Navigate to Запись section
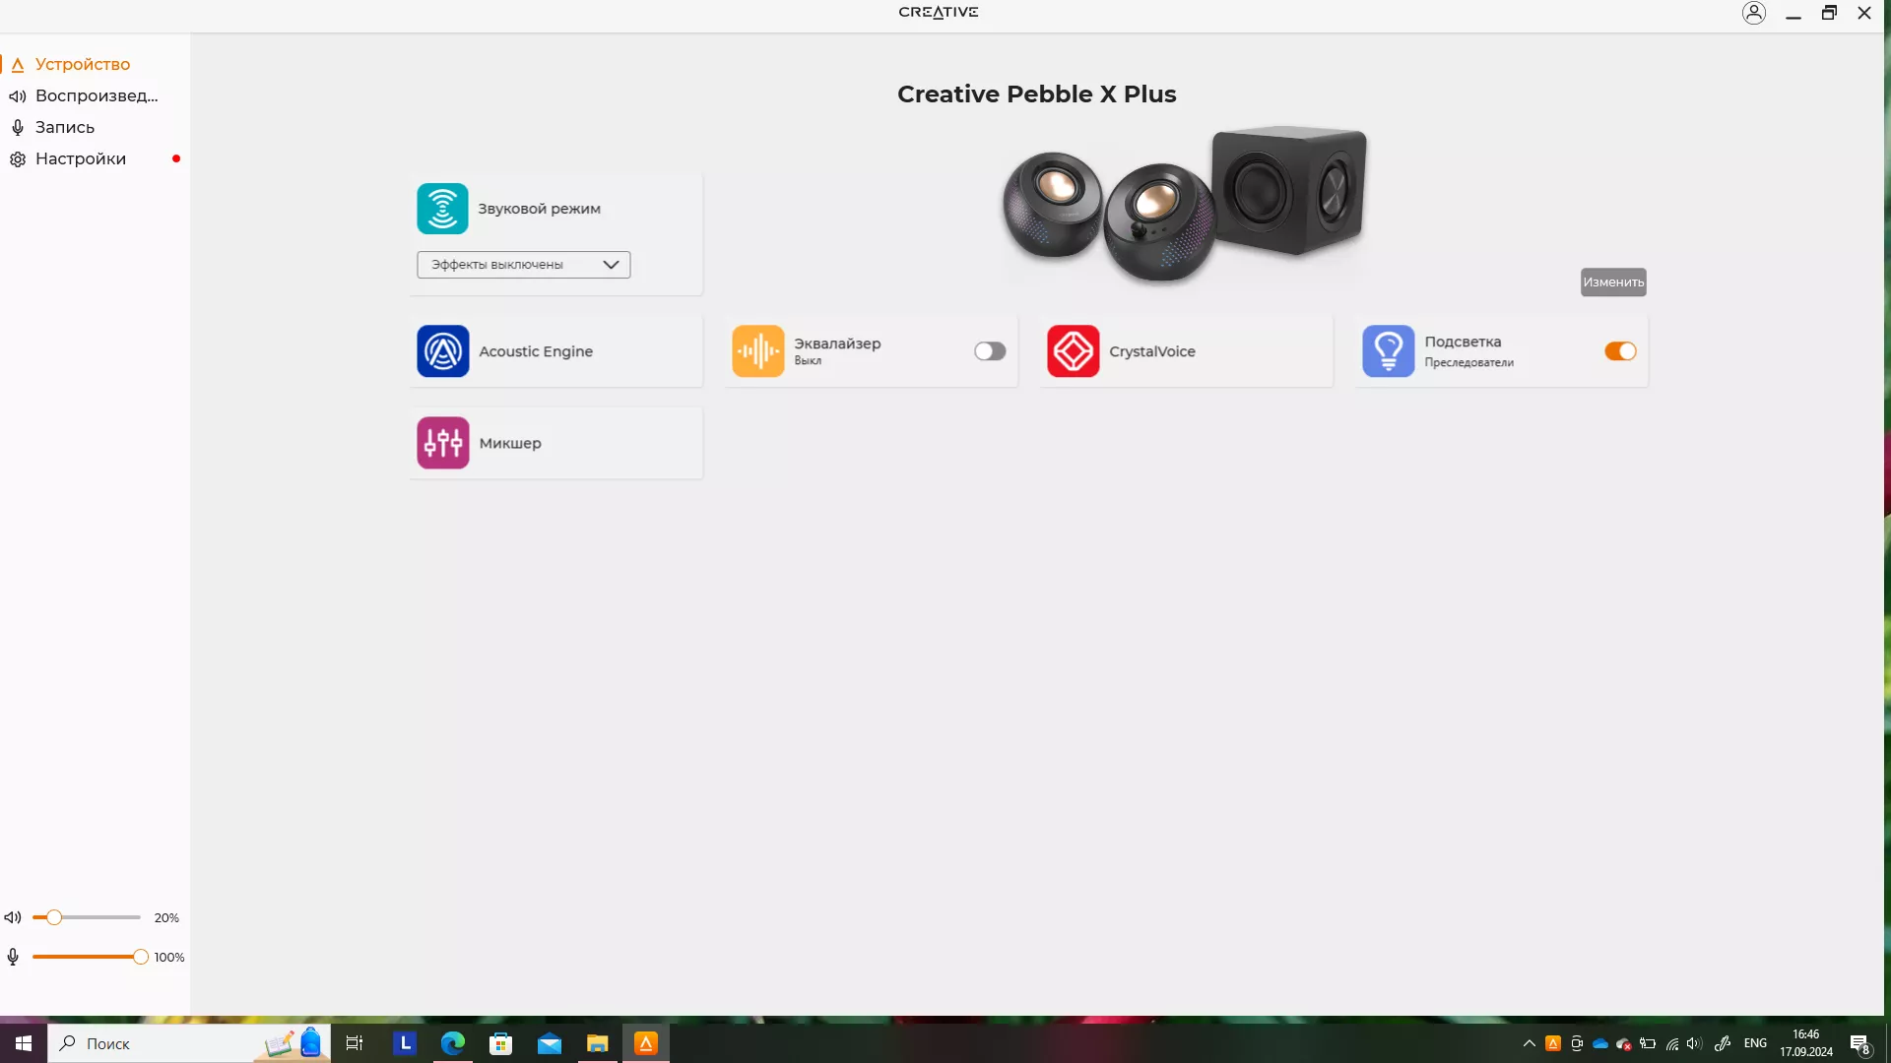 coord(65,126)
